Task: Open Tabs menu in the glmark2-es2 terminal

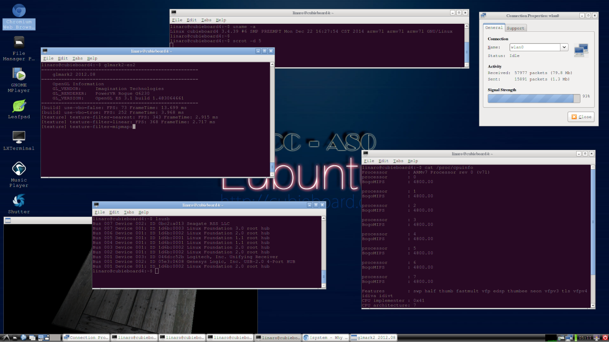Action: pos(77,58)
